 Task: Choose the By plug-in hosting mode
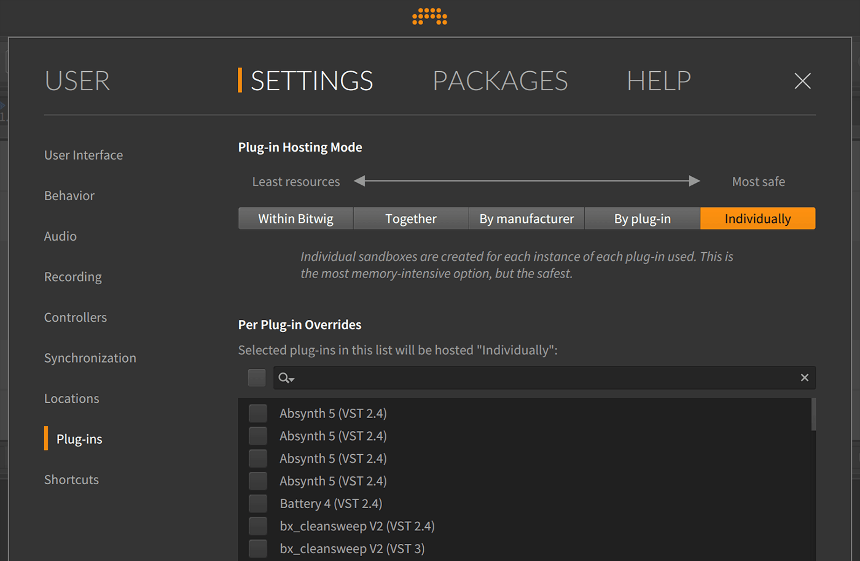pyautogui.click(x=642, y=218)
